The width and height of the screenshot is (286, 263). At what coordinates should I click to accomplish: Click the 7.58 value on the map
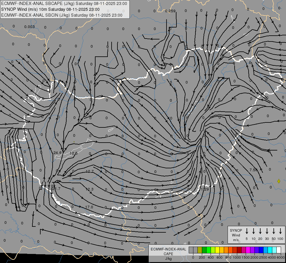(253, 170)
